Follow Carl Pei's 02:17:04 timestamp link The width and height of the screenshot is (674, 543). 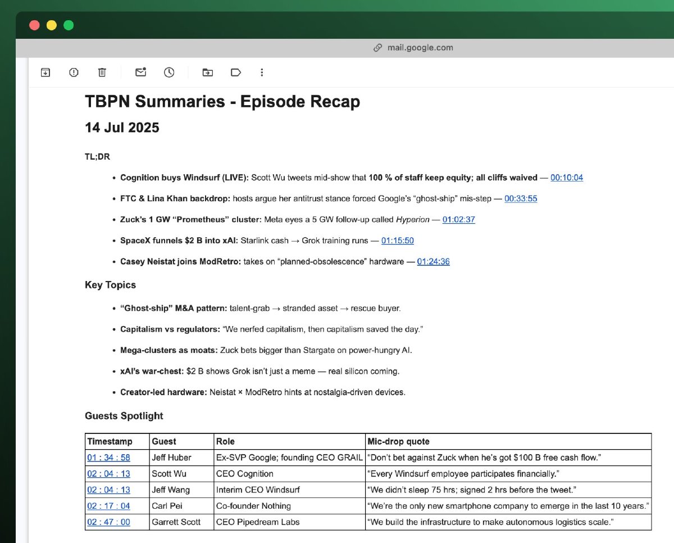point(107,506)
